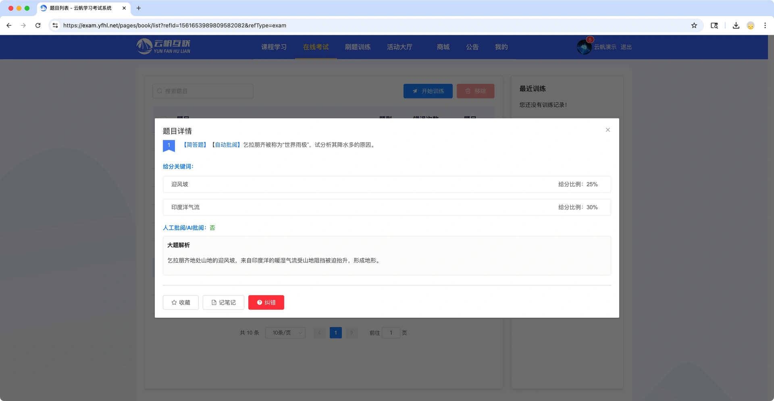Click the 记笔记 note button
Viewport: 774px width, 401px height.
223,302
